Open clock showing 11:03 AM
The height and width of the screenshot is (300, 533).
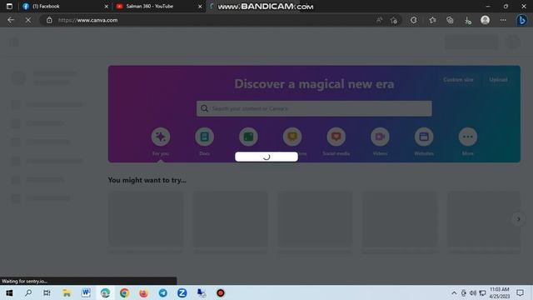point(500,292)
